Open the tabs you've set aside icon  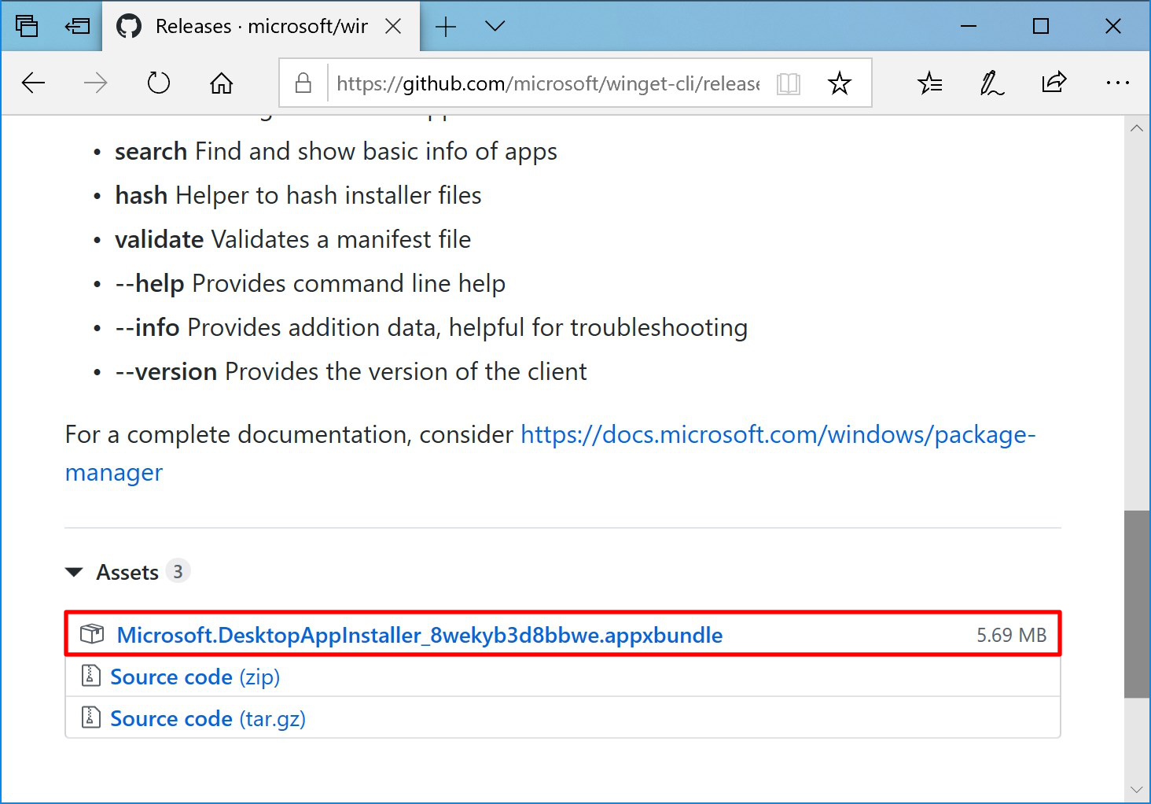click(27, 26)
